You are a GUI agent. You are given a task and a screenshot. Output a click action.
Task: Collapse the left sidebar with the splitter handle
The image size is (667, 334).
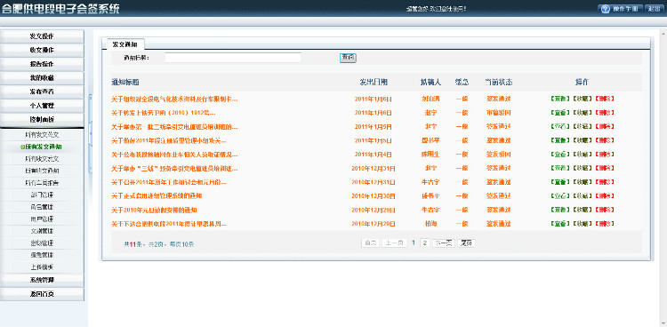(90, 133)
